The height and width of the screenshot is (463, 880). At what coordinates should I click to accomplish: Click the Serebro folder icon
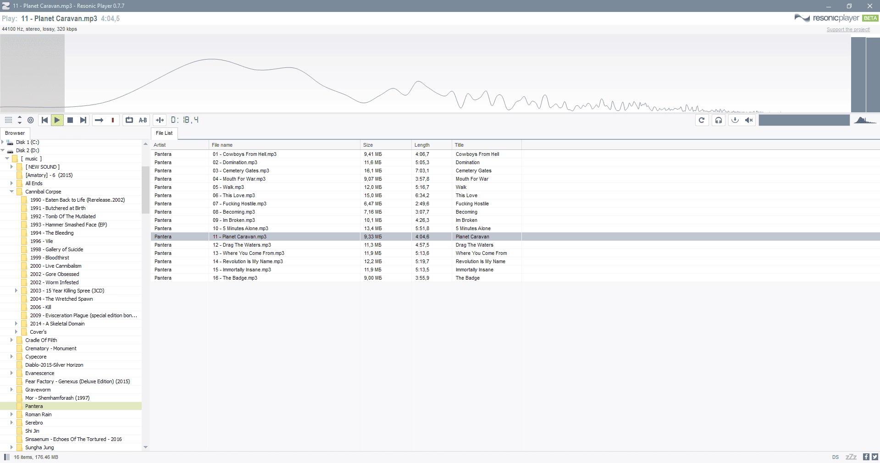[19, 423]
